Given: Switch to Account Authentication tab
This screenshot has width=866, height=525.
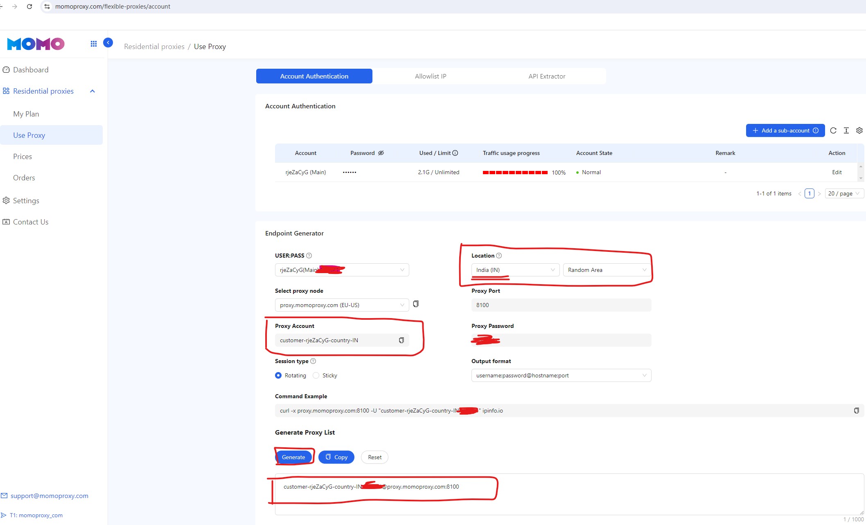Looking at the screenshot, I should (x=314, y=76).
